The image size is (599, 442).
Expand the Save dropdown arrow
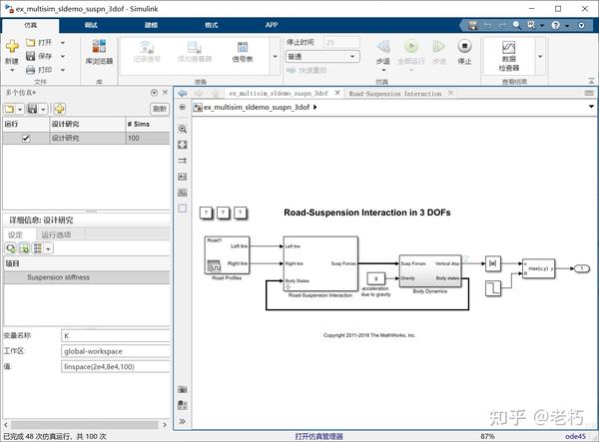point(63,56)
